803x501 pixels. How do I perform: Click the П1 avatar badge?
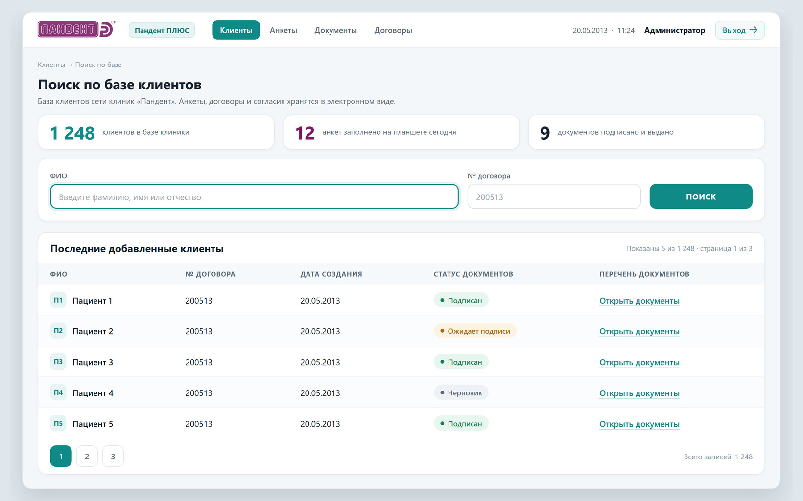[x=58, y=300]
